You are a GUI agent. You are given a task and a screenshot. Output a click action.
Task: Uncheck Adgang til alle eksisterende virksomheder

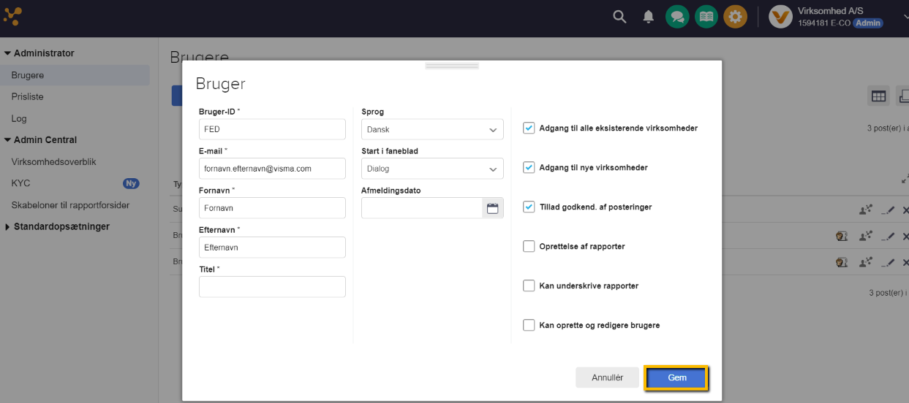(529, 128)
